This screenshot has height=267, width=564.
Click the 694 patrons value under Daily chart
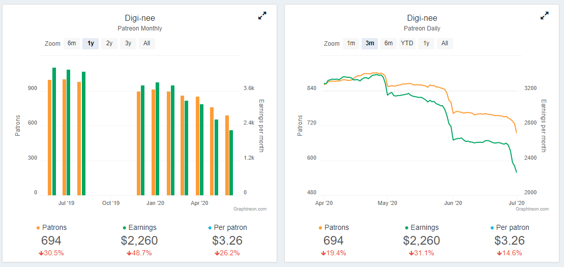click(x=334, y=241)
